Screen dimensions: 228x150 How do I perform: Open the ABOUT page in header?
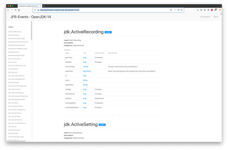tap(216, 17)
